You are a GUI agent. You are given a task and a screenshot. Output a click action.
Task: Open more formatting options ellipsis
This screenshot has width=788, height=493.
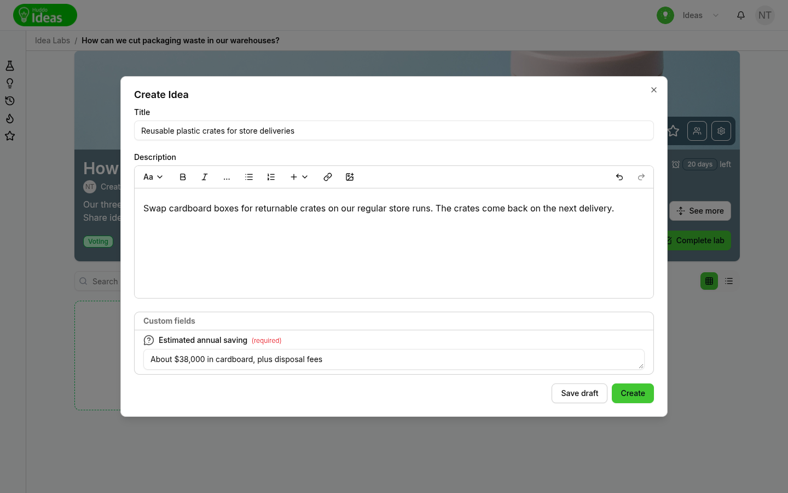227,177
